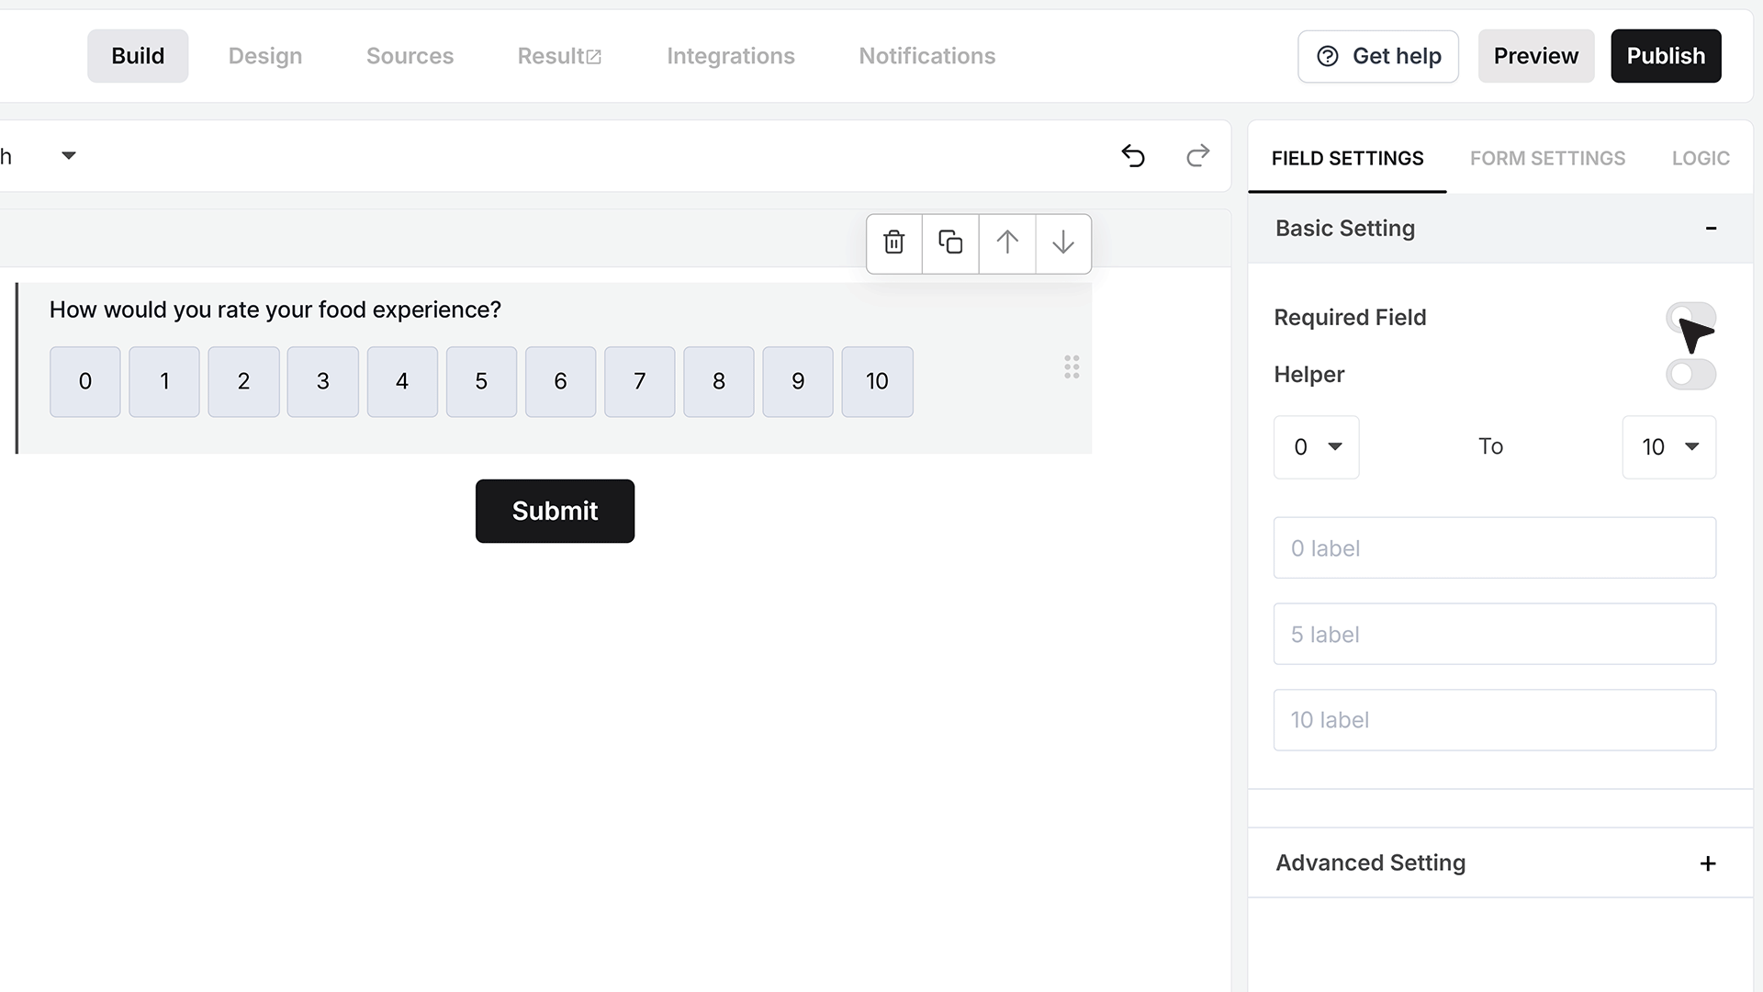Open the scale start dropdown showing 0
The width and height of the screenshot is (1763, 992).
coord(1316,447)
